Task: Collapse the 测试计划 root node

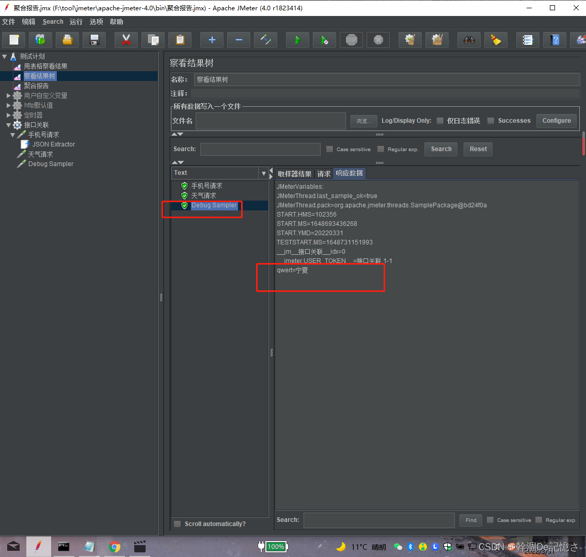Action: [x=5, y=57]
